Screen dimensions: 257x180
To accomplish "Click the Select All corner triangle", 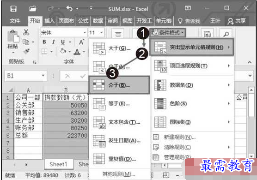I will pos(11,90).
